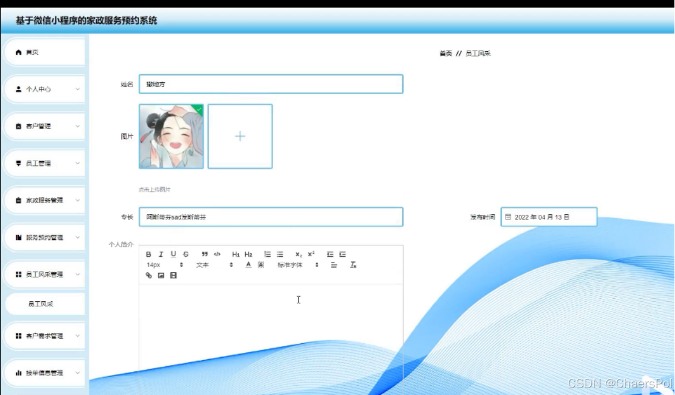Expand 客户需求管理 sidebar menu
The image size is (675, 395).
[45, 336]
